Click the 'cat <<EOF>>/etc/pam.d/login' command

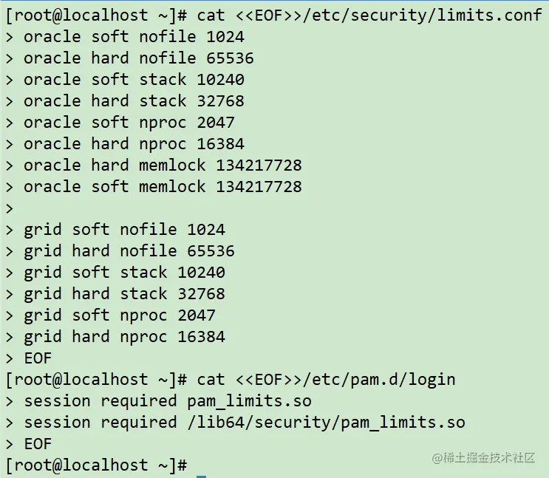tap(326, 380)
